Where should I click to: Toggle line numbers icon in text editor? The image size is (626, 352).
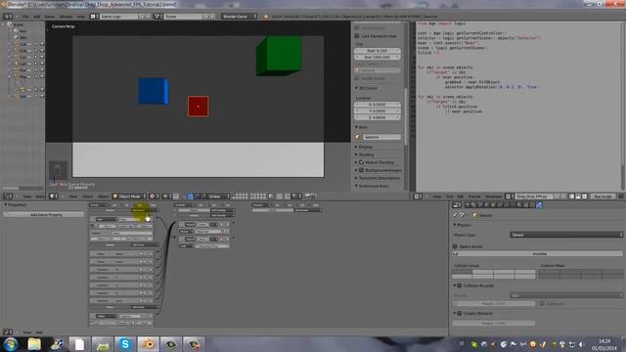(x=571, y=197)
